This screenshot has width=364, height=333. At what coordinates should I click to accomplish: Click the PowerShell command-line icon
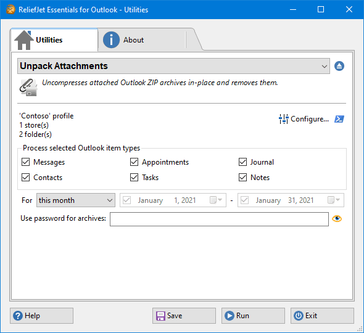pos(339,119)
